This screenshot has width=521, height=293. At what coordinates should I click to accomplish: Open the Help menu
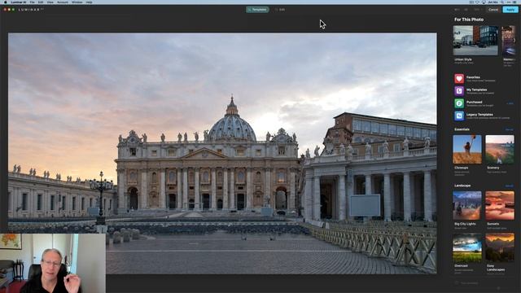click(89, 2)
